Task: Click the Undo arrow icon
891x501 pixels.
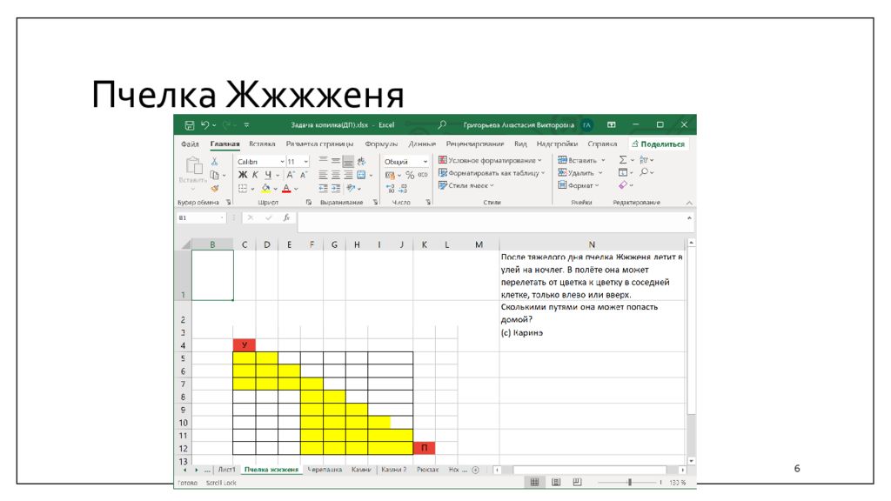Action: (x=204, y=125)
